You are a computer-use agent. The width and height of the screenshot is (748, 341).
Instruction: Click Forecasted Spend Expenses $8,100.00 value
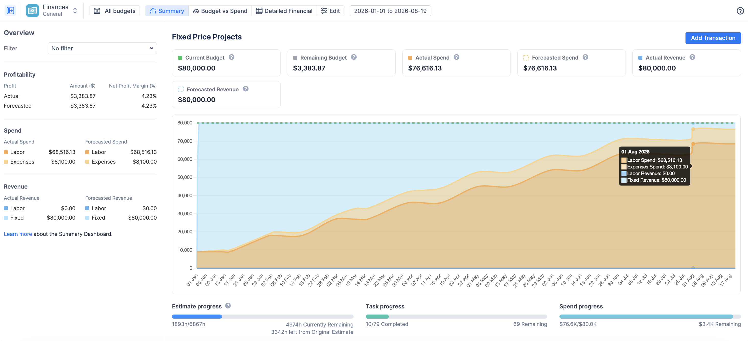145,162
